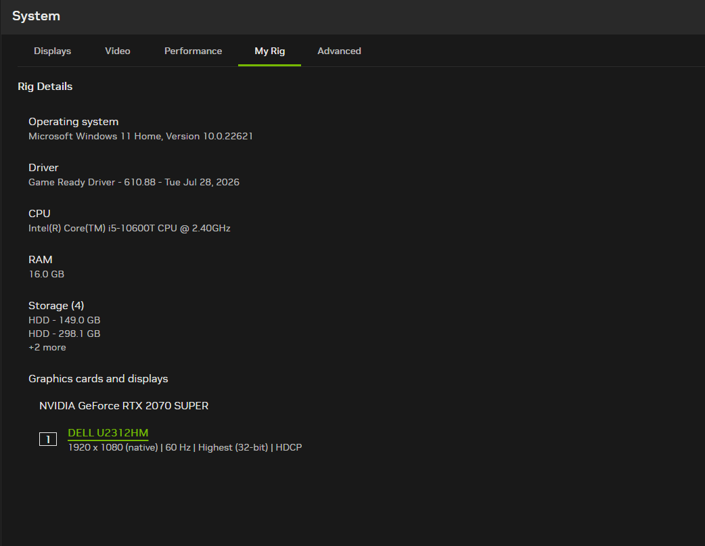This screenshot has height=546, width=705.
Task: Select the Operating system label
Action: click(x=73, y=122)
